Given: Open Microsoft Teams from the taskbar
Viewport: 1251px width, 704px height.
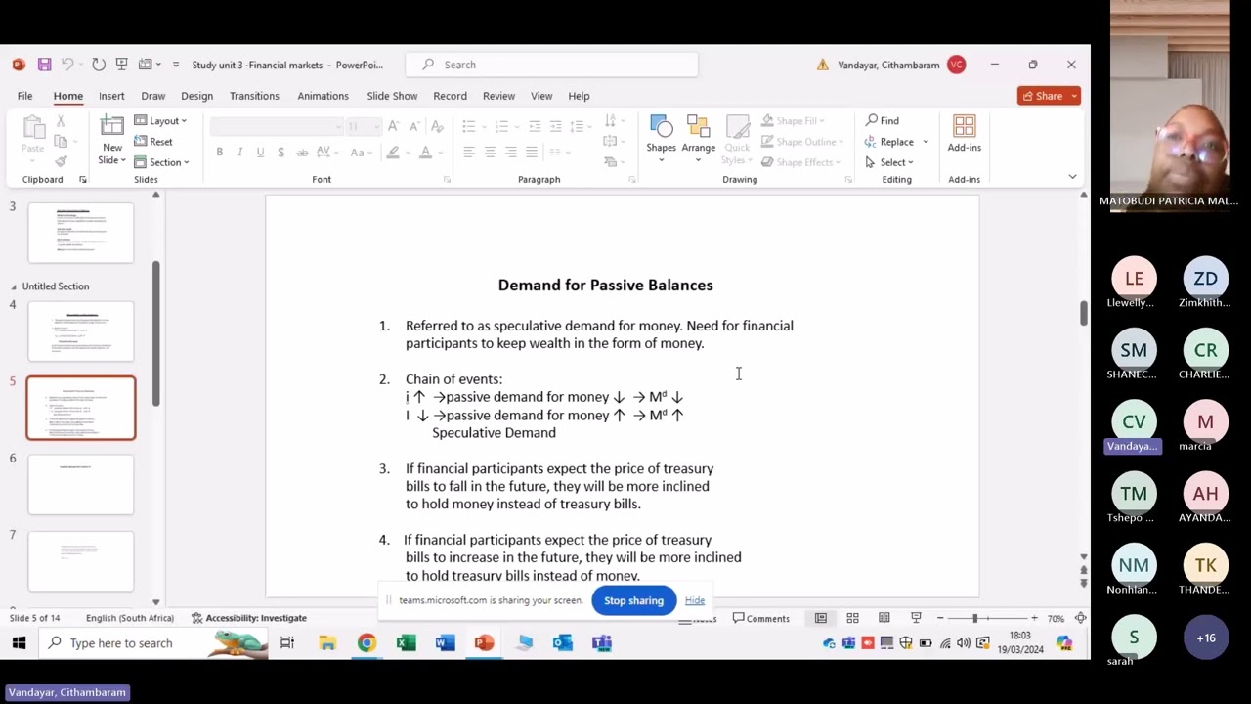Looking at the screenshot, I should pyautogui.click(x=601, y=643).
